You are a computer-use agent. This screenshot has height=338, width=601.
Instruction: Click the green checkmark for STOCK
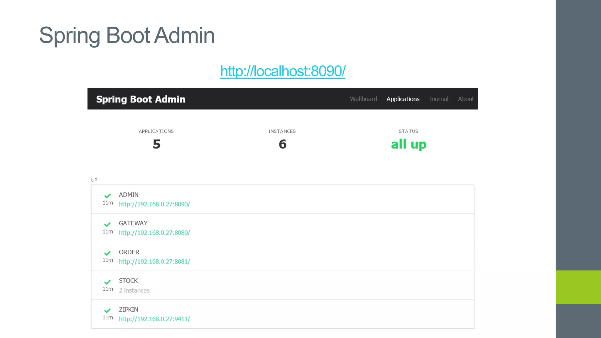107,282
